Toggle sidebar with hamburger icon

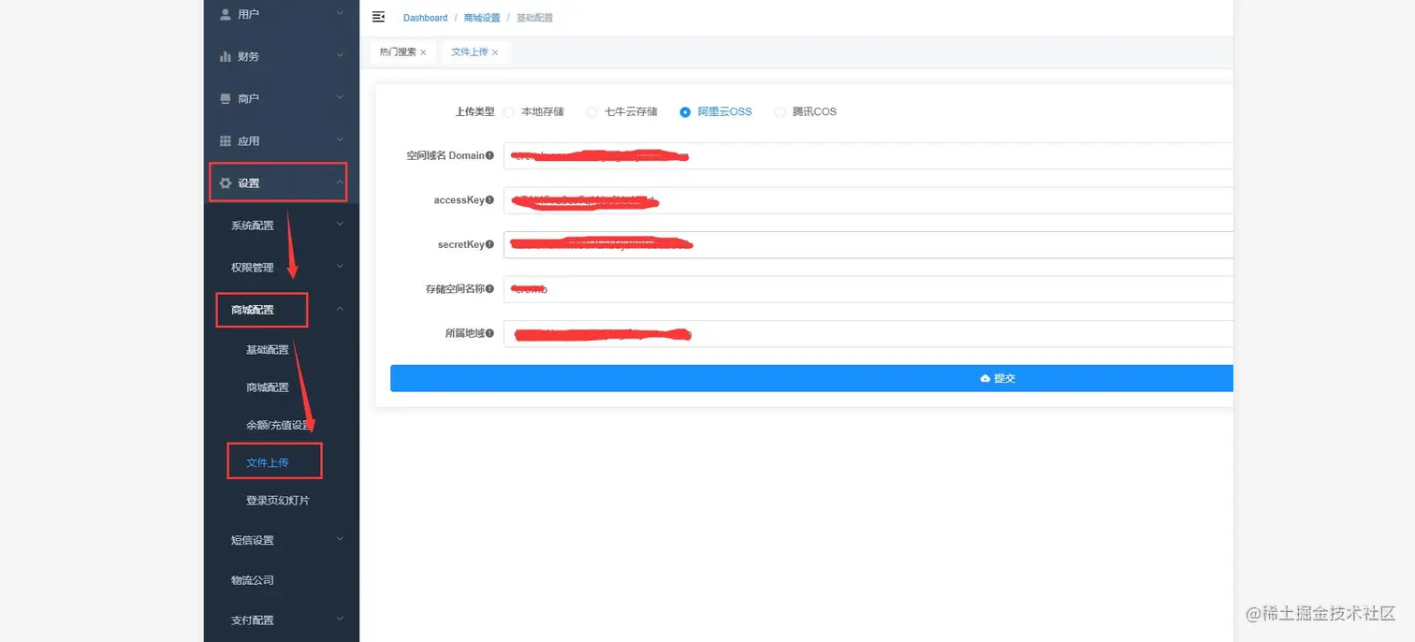tap(378, 17)
